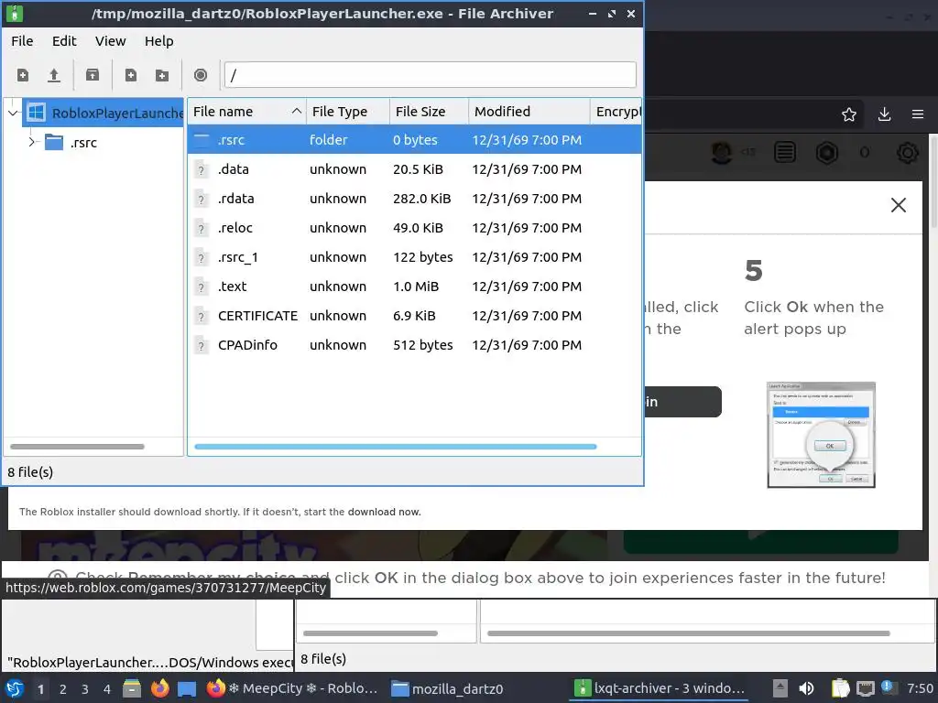Launch the file manager from taskbar quicklaunch

[x=132, y=688]
